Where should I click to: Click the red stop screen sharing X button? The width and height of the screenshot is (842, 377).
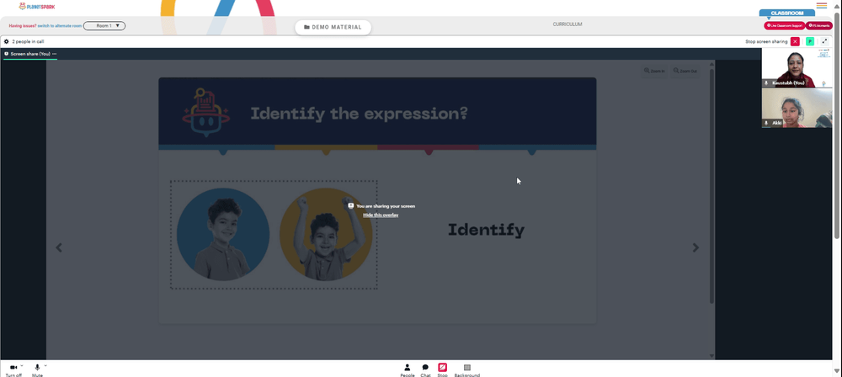click(x=796, y=41)
